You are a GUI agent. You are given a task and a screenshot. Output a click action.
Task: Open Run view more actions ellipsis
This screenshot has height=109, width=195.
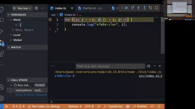pos(42,8)
